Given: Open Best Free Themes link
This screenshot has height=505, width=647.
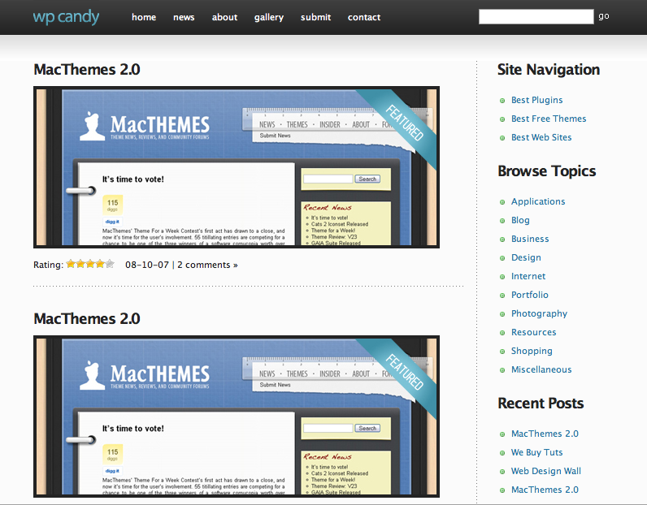Looking at the screenshot, I should [549, 119].
